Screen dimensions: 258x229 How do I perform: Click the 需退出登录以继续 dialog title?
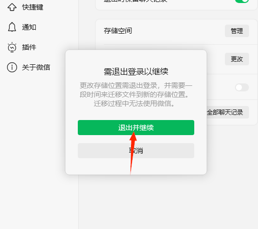point(136,72)
